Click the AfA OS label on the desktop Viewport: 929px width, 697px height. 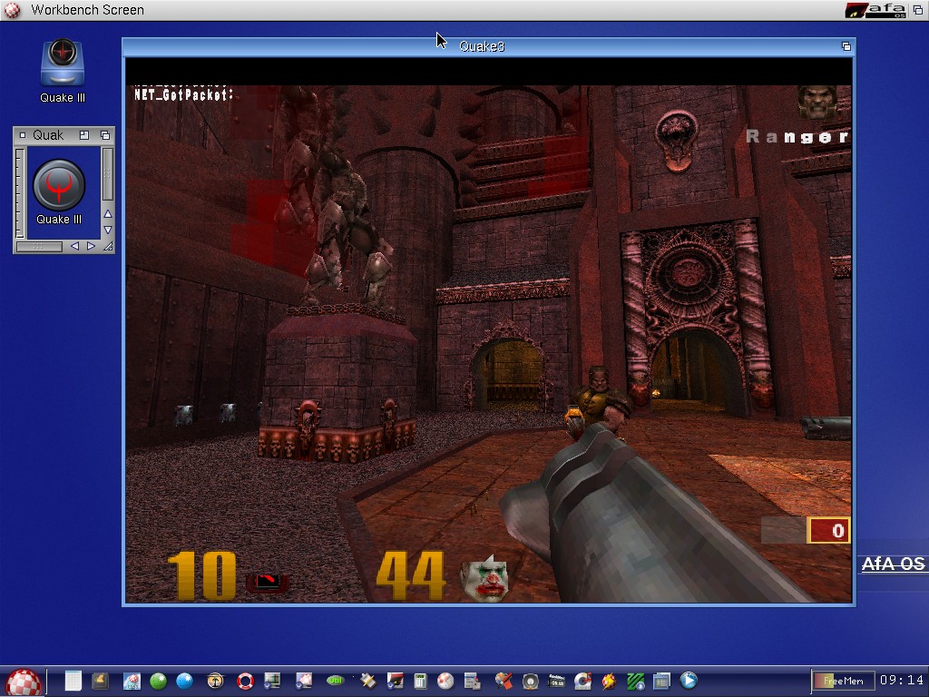coord(893,564)
